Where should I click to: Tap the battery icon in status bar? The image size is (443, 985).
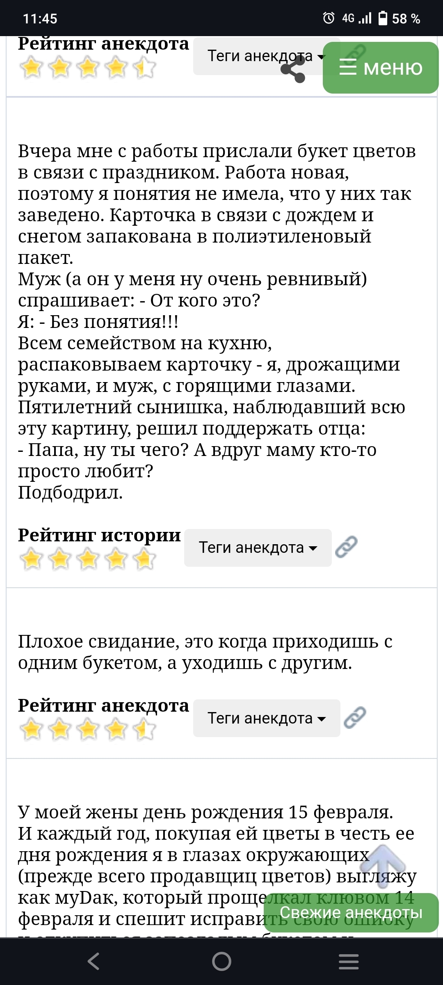(382, 18)
